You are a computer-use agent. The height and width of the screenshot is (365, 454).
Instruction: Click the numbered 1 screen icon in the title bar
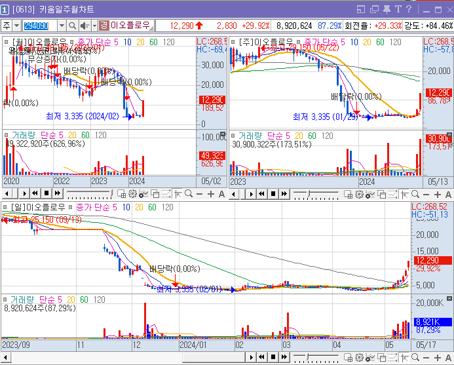pos(5,10)
